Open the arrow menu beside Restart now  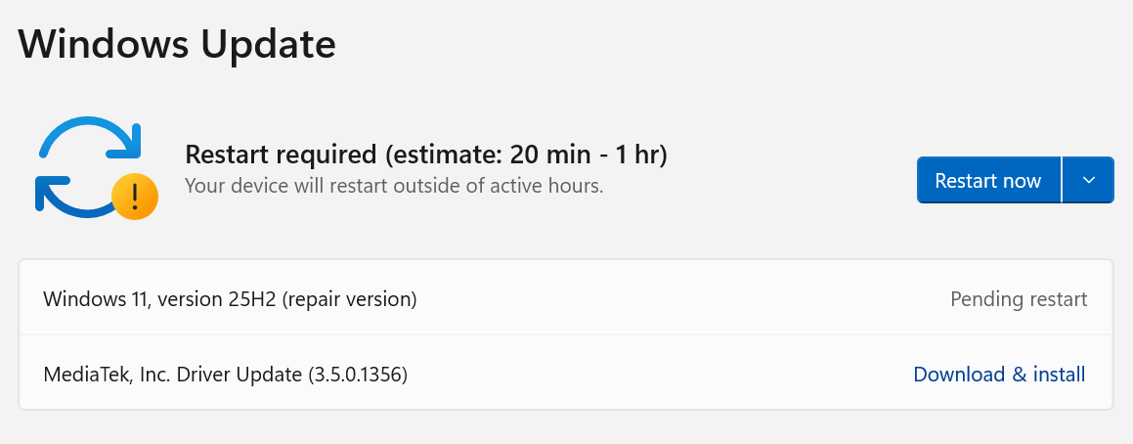(1088, 180)
